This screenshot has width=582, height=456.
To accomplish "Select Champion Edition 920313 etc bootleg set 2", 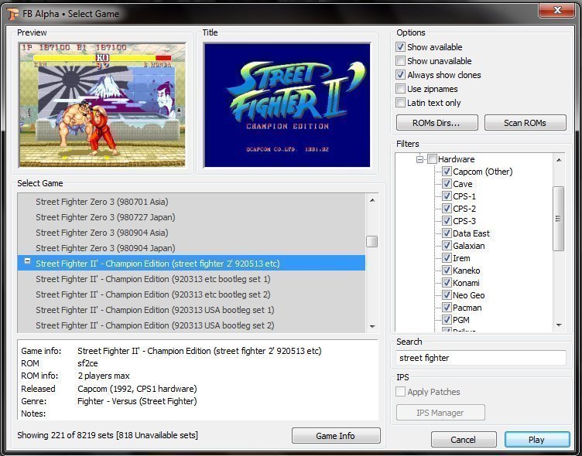I will coord(191,294).
